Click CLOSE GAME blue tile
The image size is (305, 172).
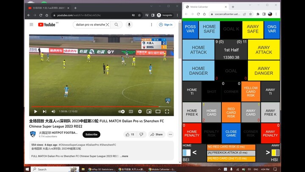[231, 133]
